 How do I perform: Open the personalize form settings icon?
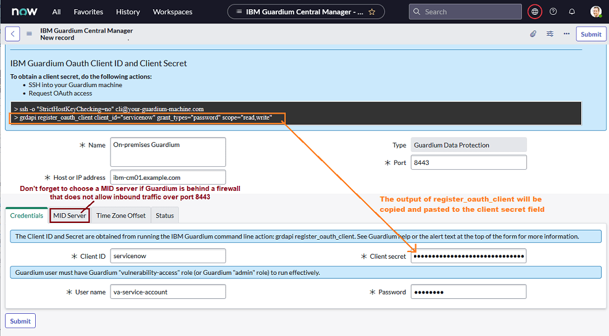pyautogui.click(x=550, y=34)
